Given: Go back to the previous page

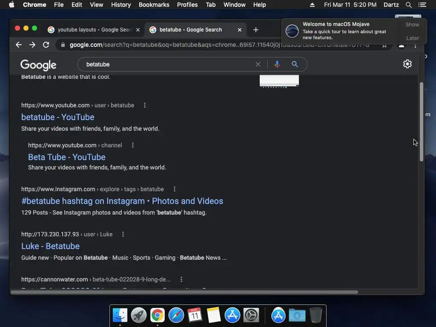Looking at the screenshot, I should (x=19, y=45).
